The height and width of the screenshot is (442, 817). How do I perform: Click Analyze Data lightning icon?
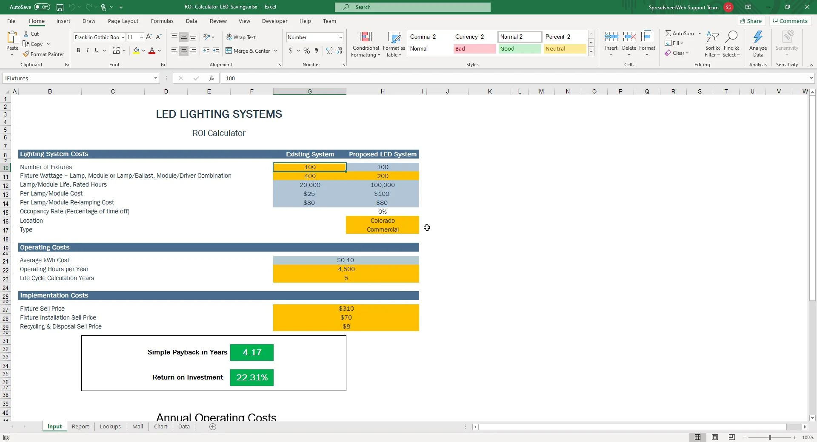tap(758, 37)
